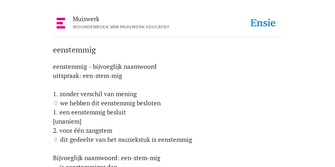This screenshot has height=167, width=335.
Task: Click the synonym '[unaniem]'
Action: [67, 122]
